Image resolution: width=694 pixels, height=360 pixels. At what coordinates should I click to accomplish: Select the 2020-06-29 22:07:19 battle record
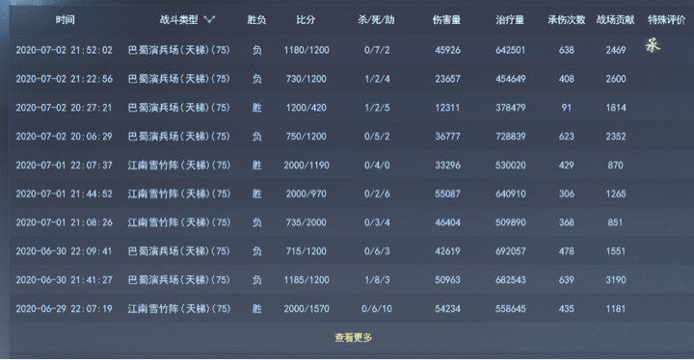[x=351, y=309]
